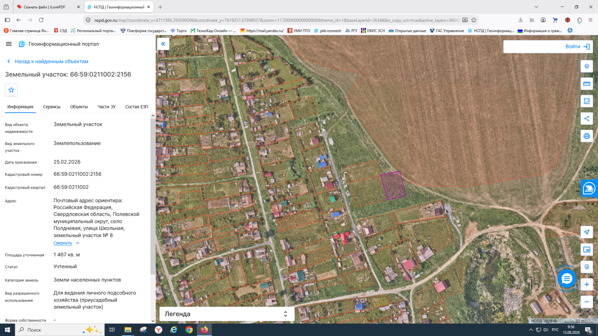Open Windows notification center

(x=589, y=330)
